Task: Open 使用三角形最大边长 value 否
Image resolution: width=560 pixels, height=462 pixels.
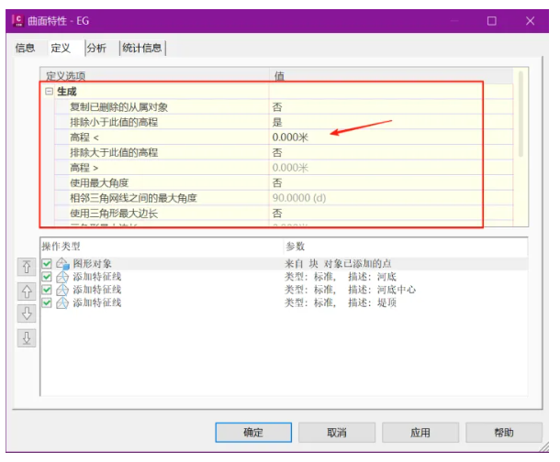Action: pos(391,214)
